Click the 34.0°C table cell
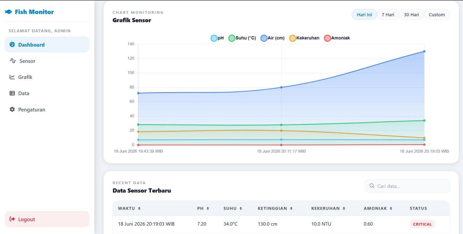This screenshot has height=234, width=463. pos(230,224)
